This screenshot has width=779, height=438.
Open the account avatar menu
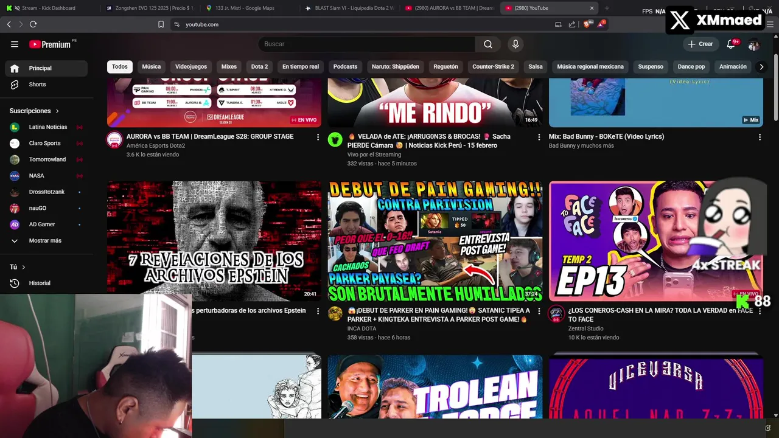[x=753, y=44]
